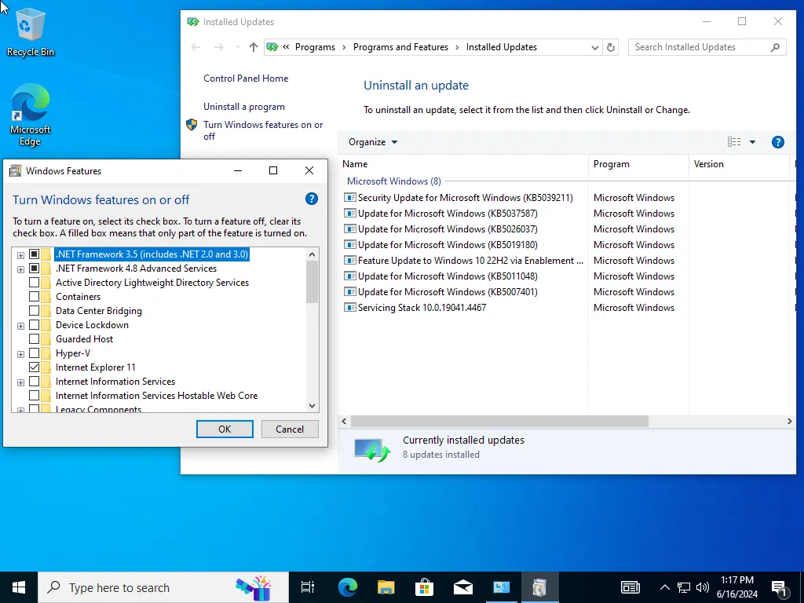Image resolution: width=804 pixels, height=603 pixels.
Task: Launch Microsoft Edge desktop shortcut
Action: pyautogui.click(x=30, y=115)
